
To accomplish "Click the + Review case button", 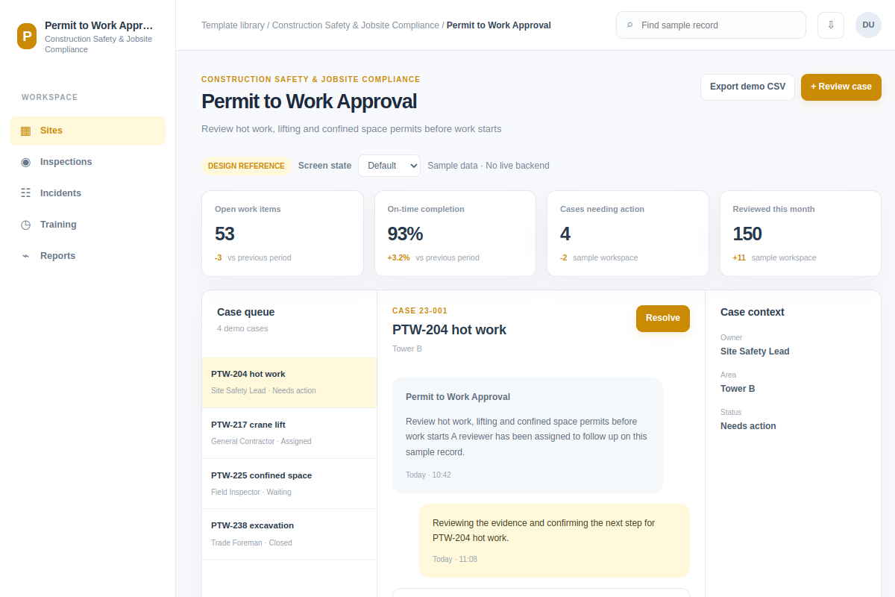I will [x=841, y=87].
